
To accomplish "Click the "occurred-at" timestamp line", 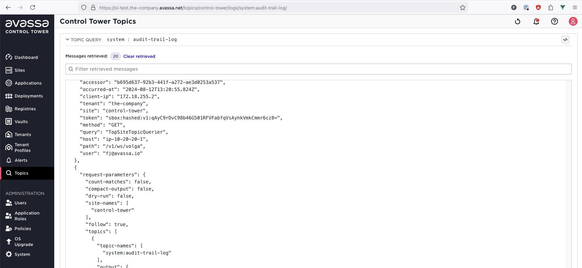I will (140, 89).
